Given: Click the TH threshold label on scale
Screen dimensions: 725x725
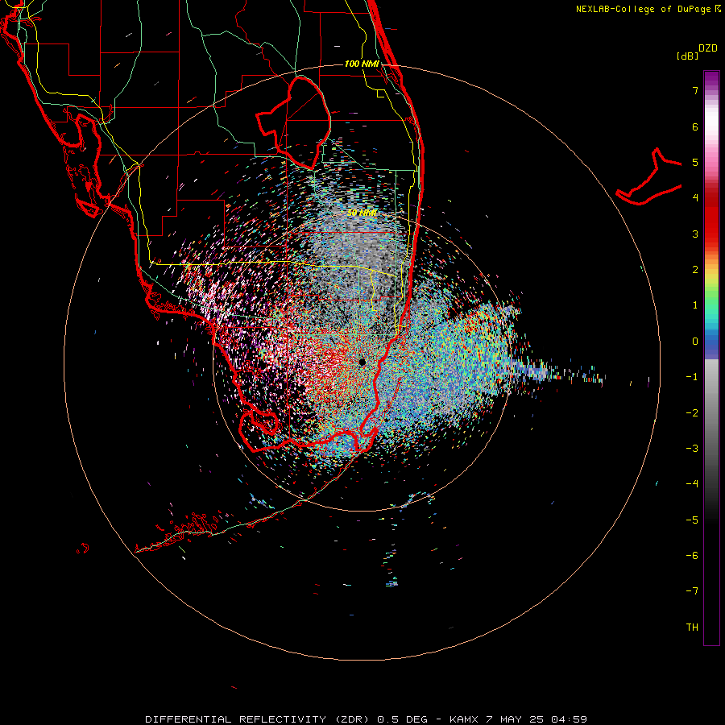Looking at the screenshot, I should tap(692, 628).
